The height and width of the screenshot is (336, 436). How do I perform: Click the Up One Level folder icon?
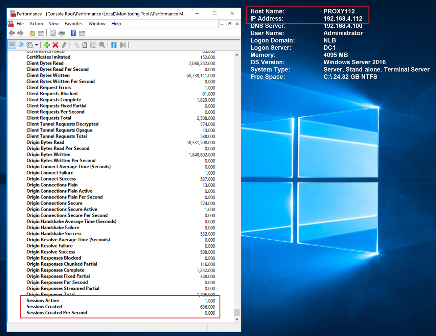(32, 33)
